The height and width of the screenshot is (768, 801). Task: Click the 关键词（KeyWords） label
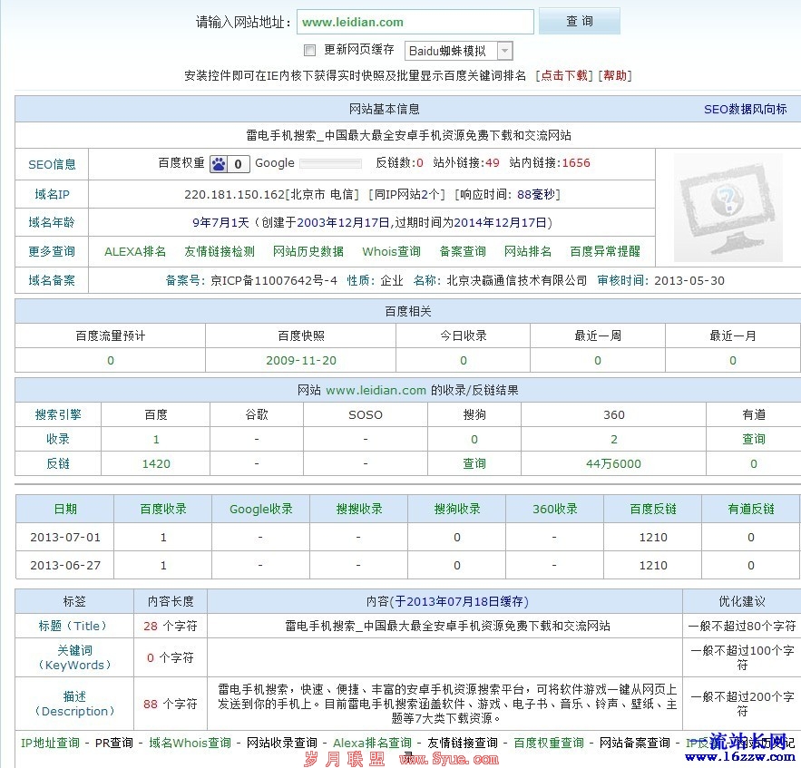pyautogui.click(x=74, y=657)
